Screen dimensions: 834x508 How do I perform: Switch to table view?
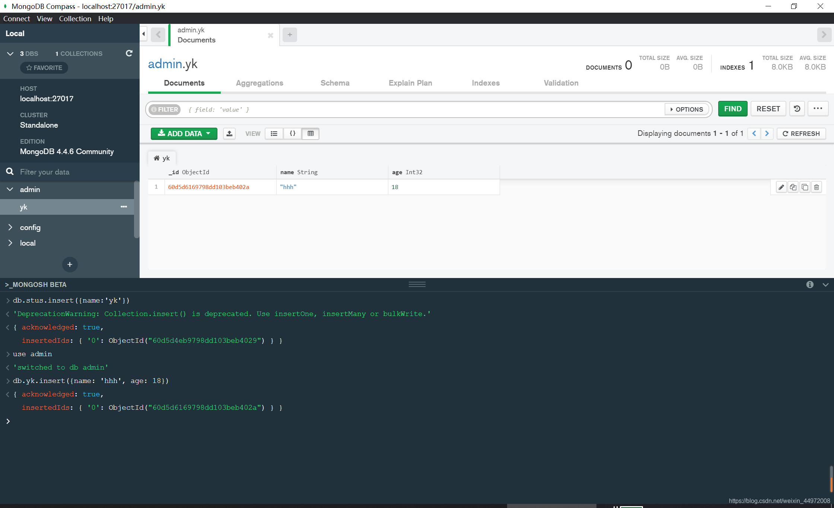point(311,134)
